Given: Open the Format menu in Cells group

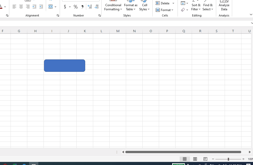Looking at the screenshot, I should pos(165,10).
